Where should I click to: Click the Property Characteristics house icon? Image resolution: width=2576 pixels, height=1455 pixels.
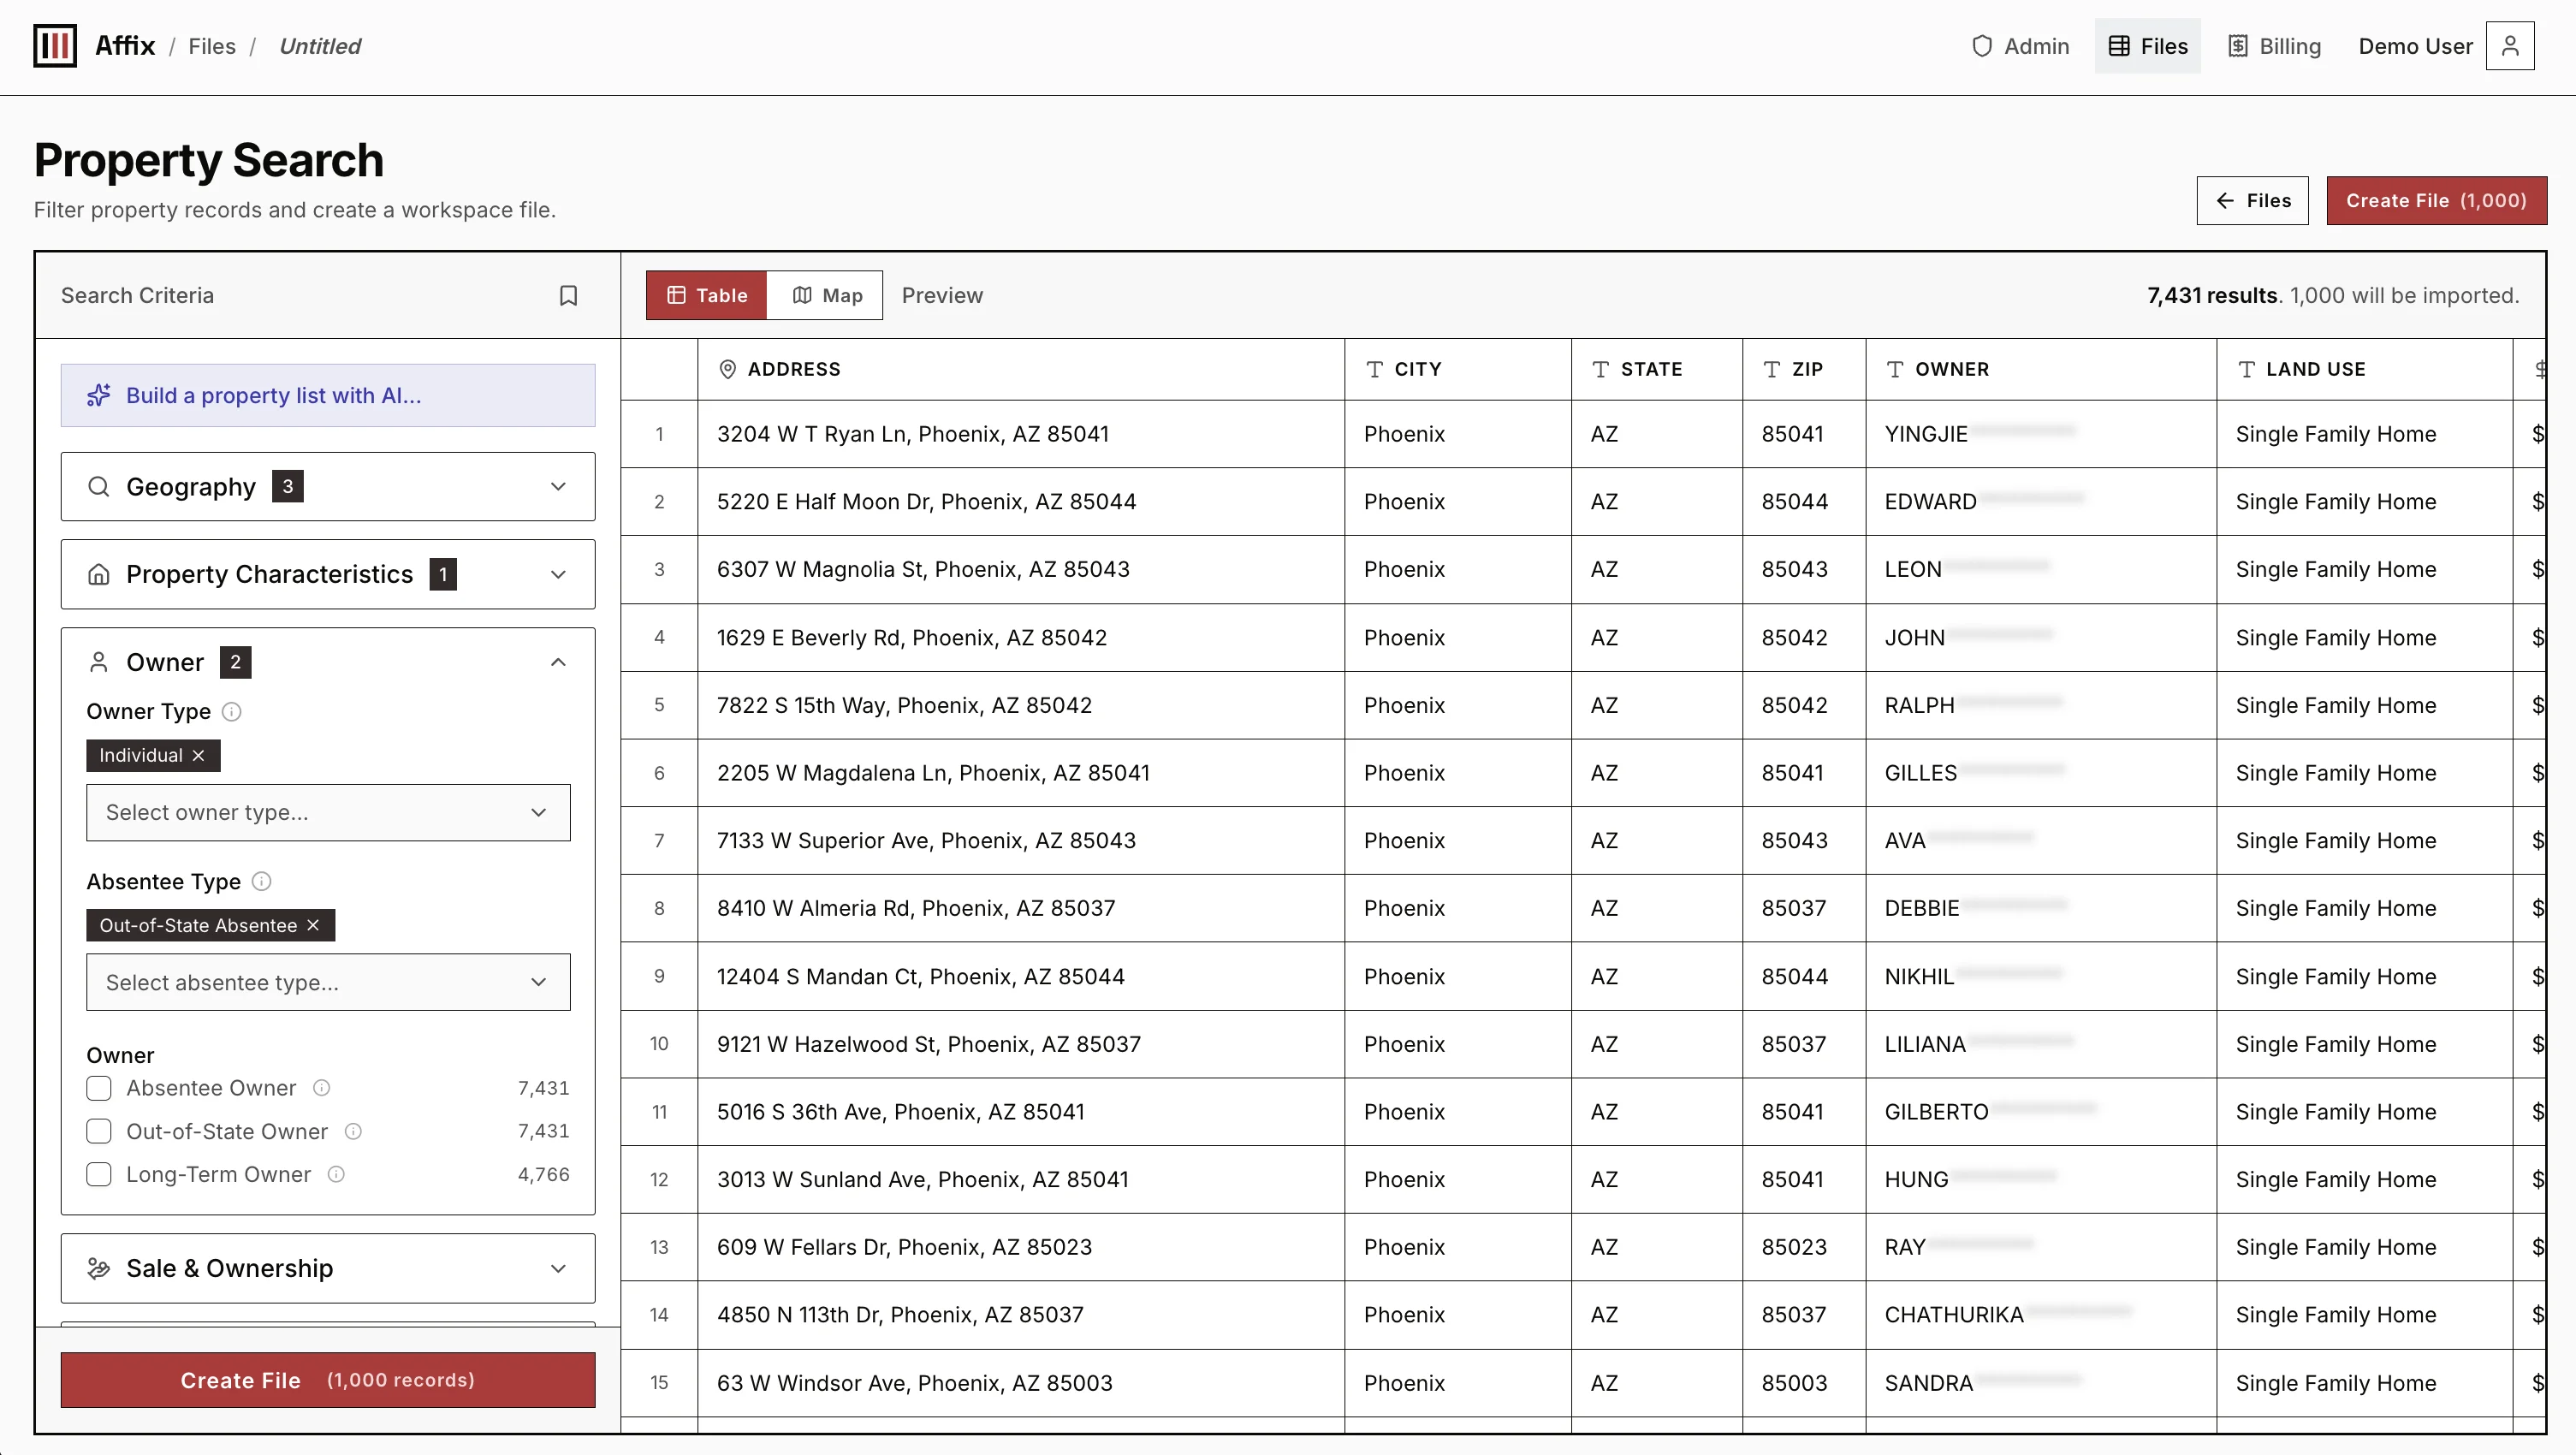99,574
